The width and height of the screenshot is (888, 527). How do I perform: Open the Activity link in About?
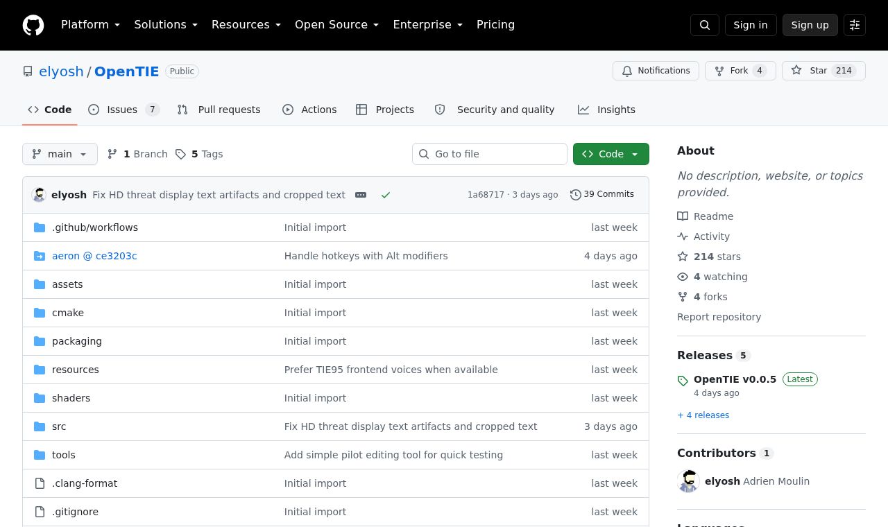coord(703,236)
